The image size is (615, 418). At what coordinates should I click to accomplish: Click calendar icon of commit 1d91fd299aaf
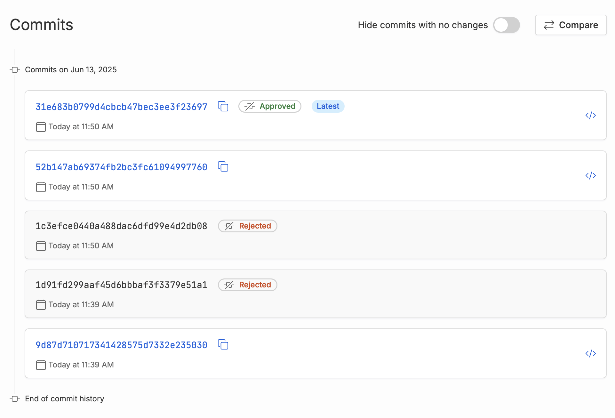pyautogui.click(x=41, y=305)
